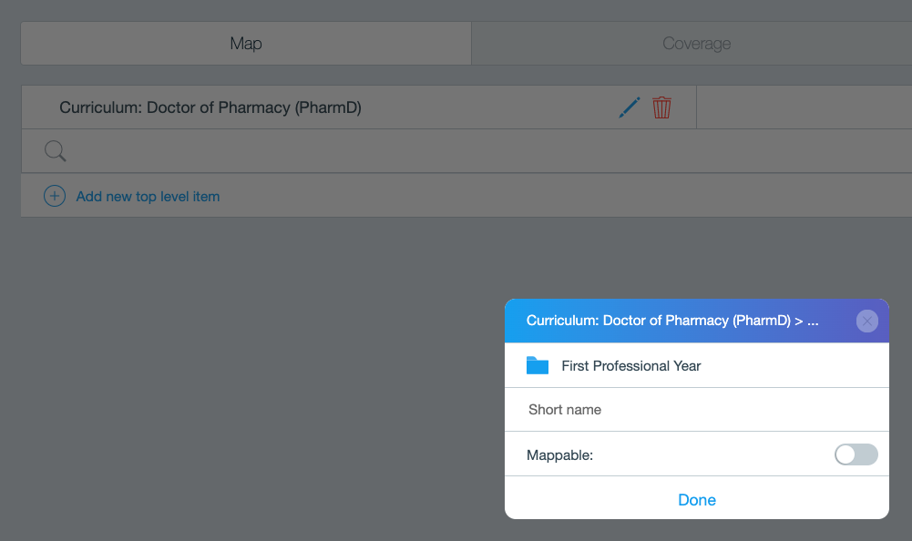Click the circled plus add icon
Screen dimensions: 912x541
click(x=55, y=196)
